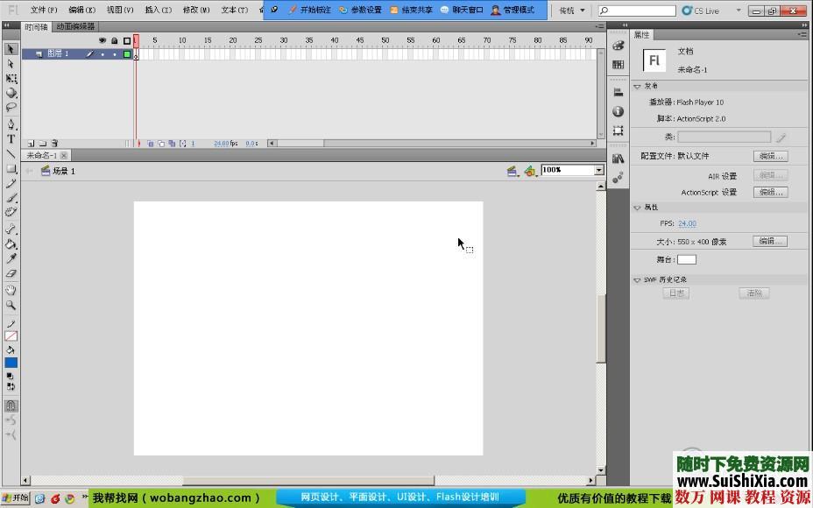
Task: Open the 传统 workspace dropdown
Action: [572, 11]
